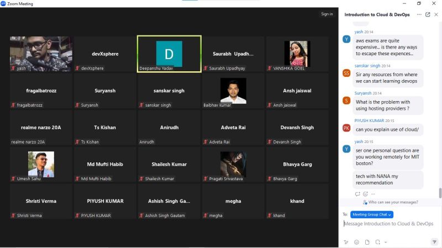This screenshot has width=442, height=248.
Task: Click muted mic icon on Shailesh Kumar tile
Action: (141, 178)
